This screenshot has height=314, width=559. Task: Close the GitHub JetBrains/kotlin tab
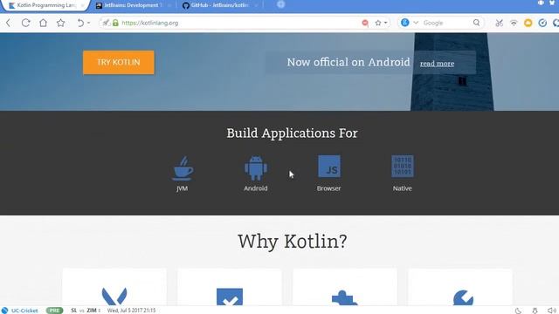256,5
